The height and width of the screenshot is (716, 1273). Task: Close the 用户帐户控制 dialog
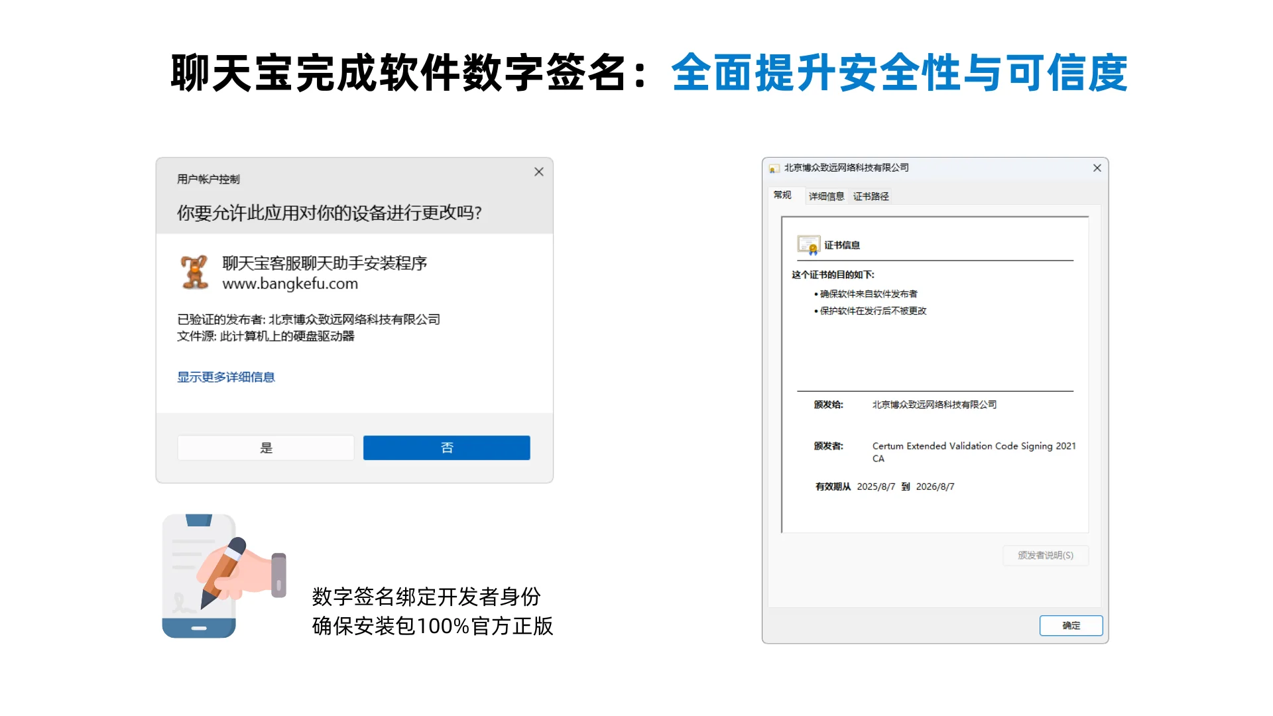(539, 172)
